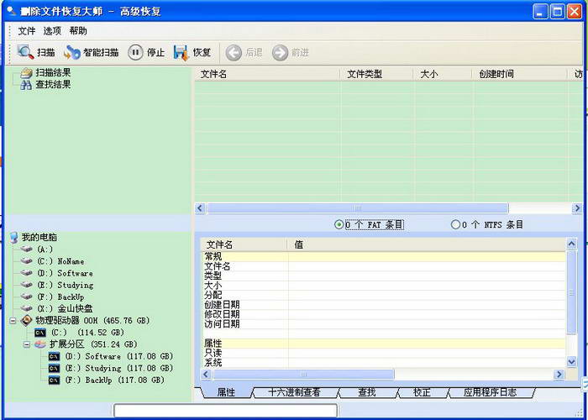588x420 pixels.
Task: Select the (C:) NoName drive icon
Action: (26, 261)
